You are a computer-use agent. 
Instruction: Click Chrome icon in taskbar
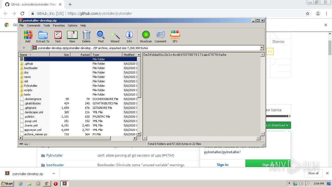[x=47, y=184]
